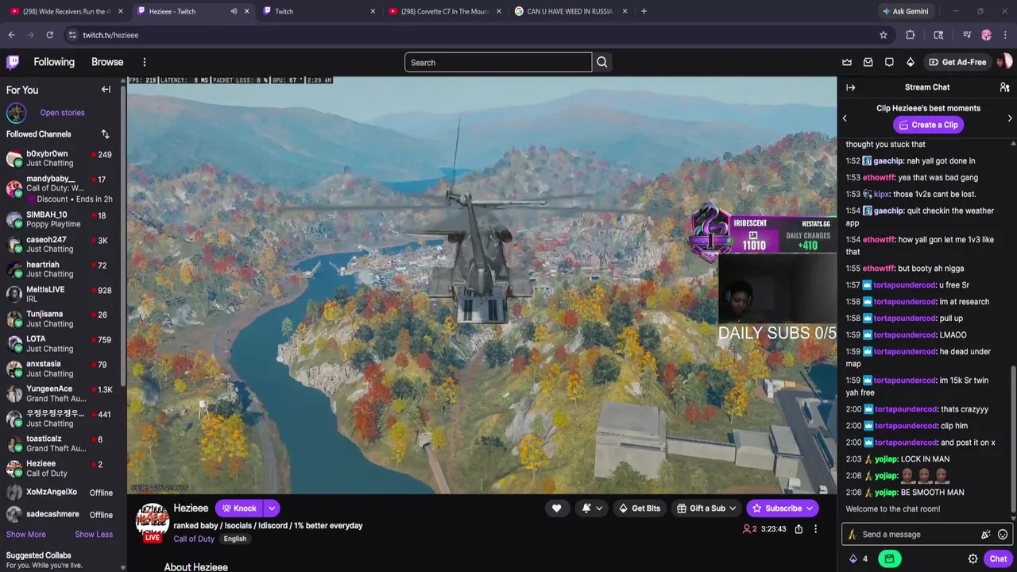The width and height of the screenshot is (1017, 572).
Task: Send message with Chat button
Action: (x=998, y=559)
